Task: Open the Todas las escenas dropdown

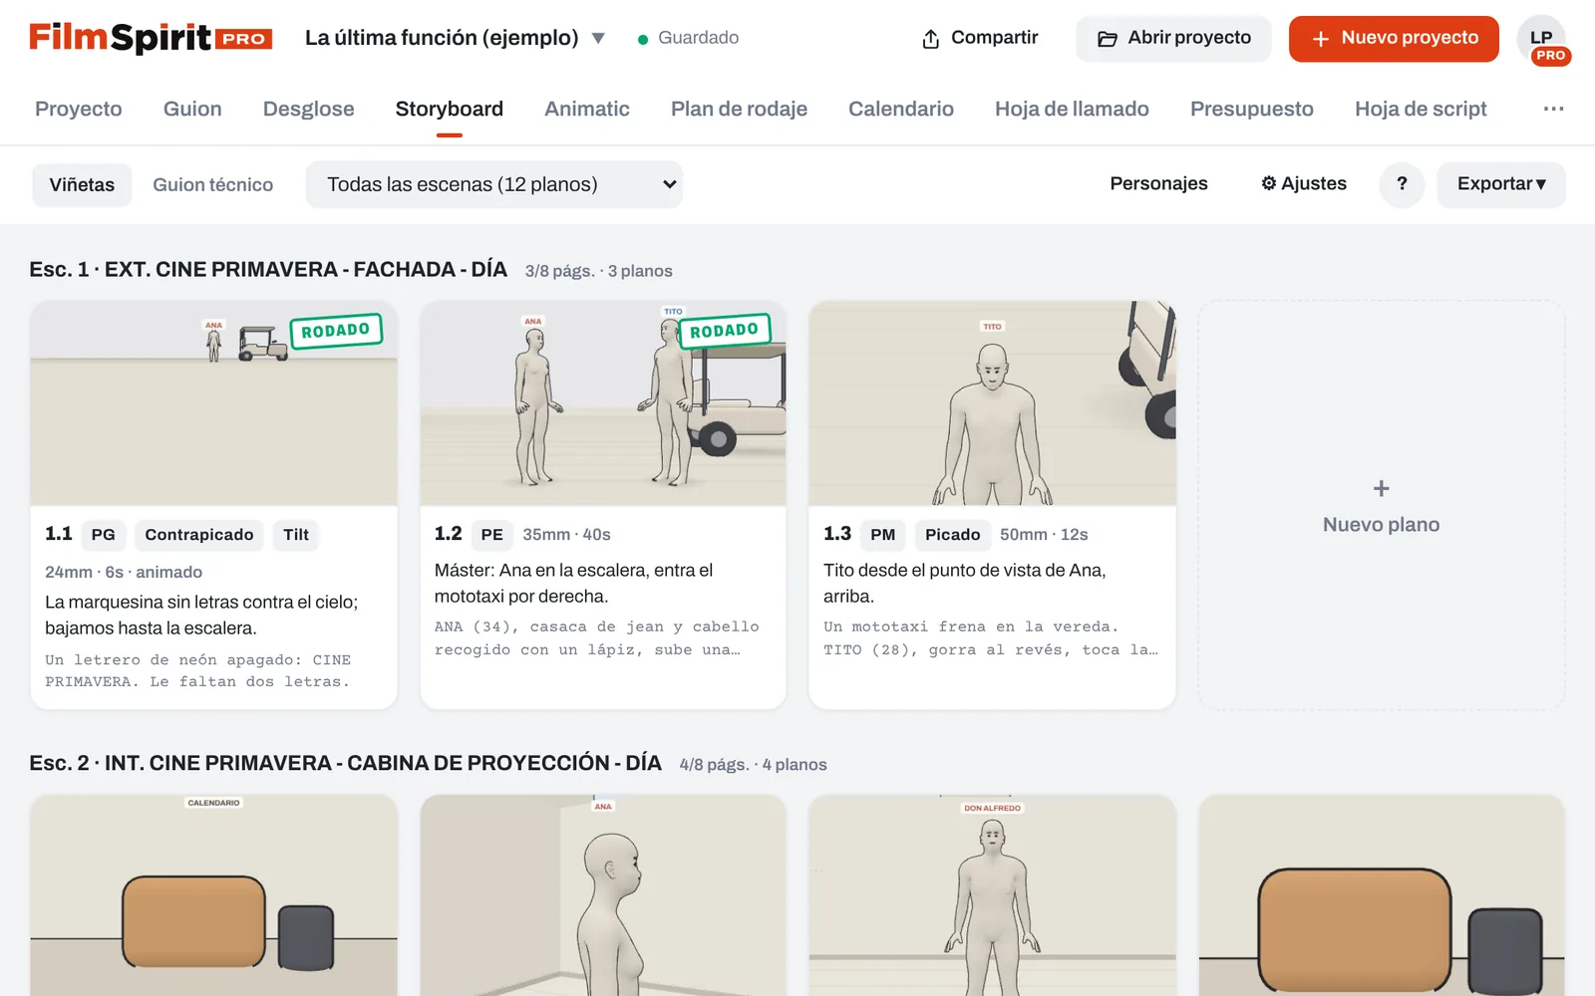Action: pos(494,184)
